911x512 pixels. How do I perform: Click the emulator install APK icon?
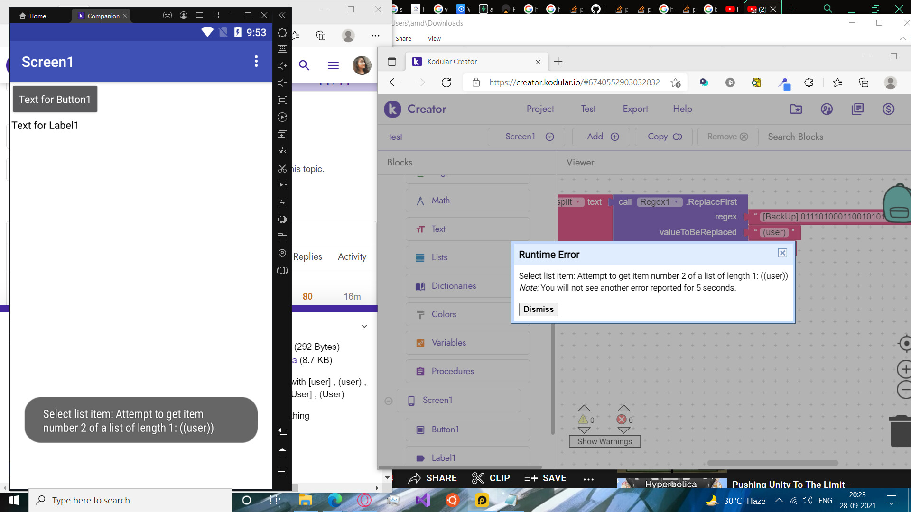point(282,151)
